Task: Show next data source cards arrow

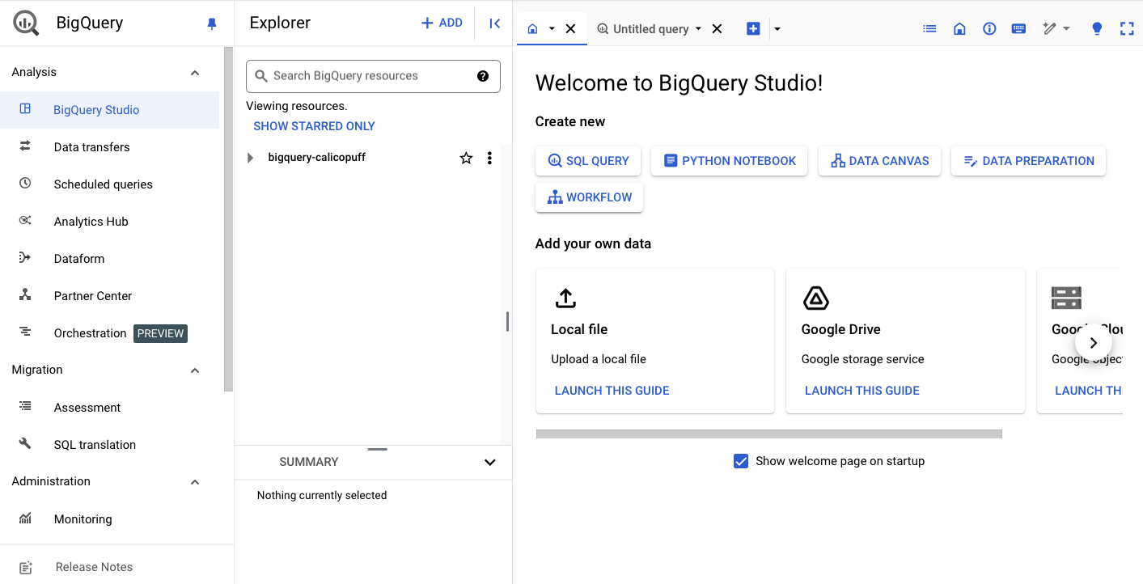Action: (x=1093, y=343)
